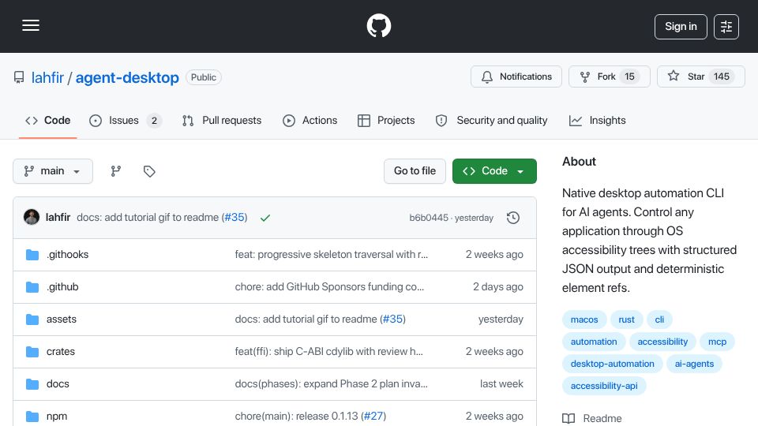Select the desktop-automation topic tag
758x426 pixels.
click(x=612, y=364)
